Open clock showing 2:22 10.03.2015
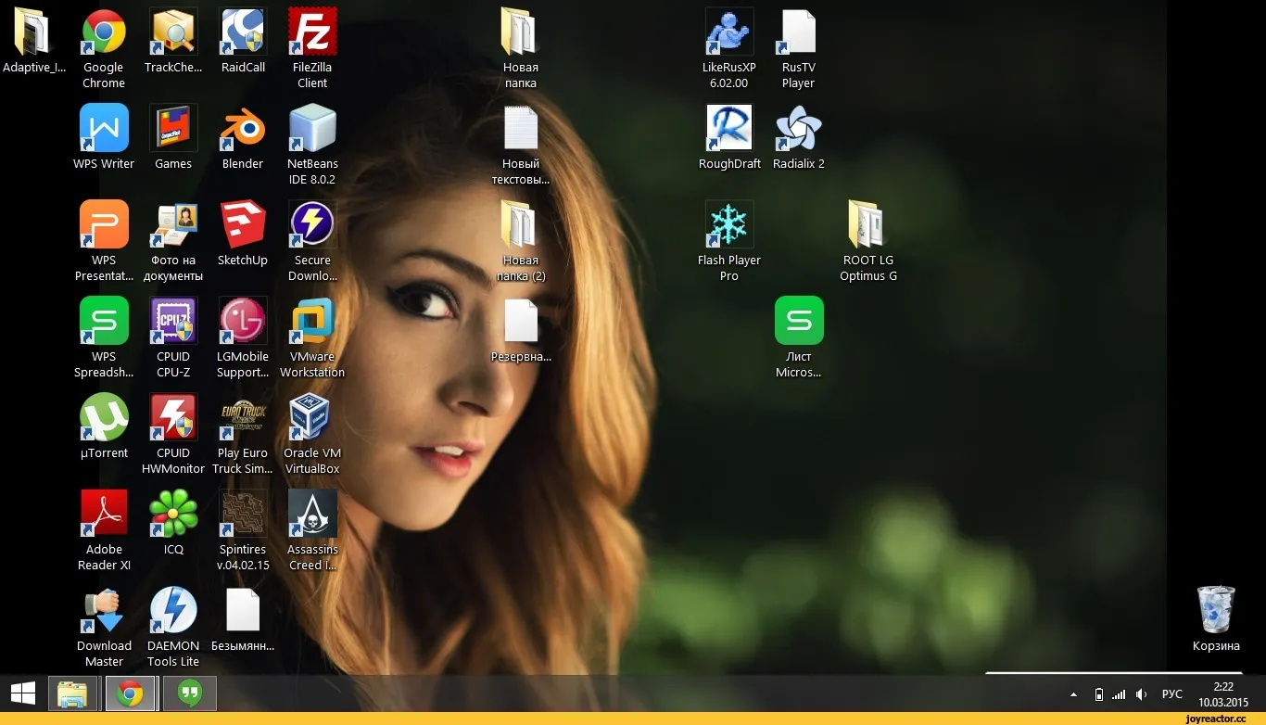This screenshot has width=1266, height=725. (x=1223, y=694)
